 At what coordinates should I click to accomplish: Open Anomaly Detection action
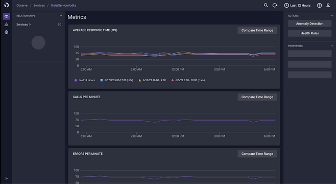(x=309, y=24)
